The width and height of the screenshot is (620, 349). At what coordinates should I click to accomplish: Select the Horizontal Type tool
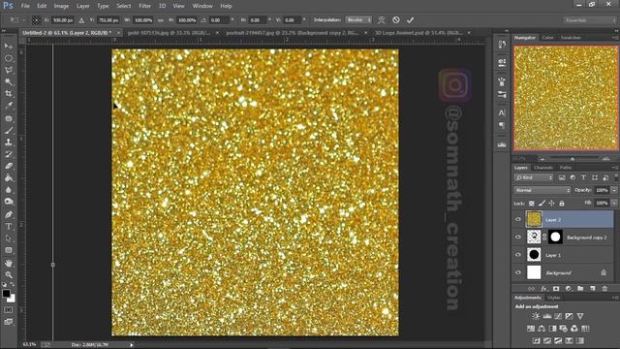tap(9, 226)
